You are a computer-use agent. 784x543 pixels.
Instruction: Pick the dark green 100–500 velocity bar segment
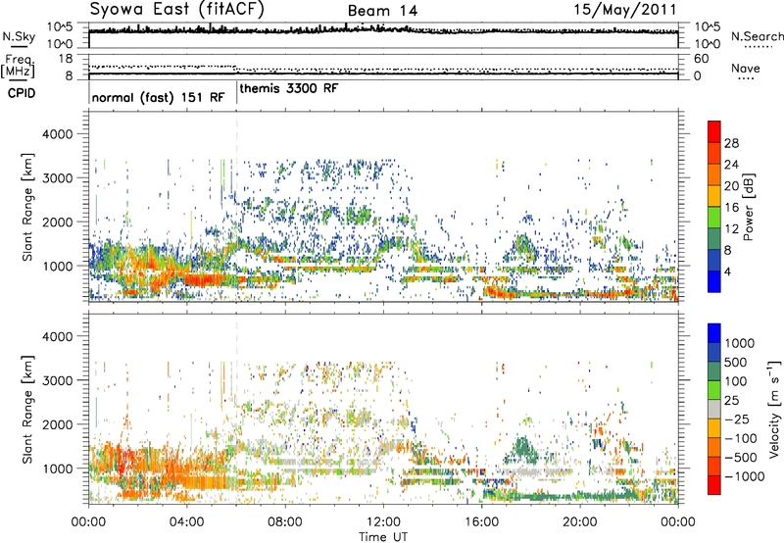(714, 371)
